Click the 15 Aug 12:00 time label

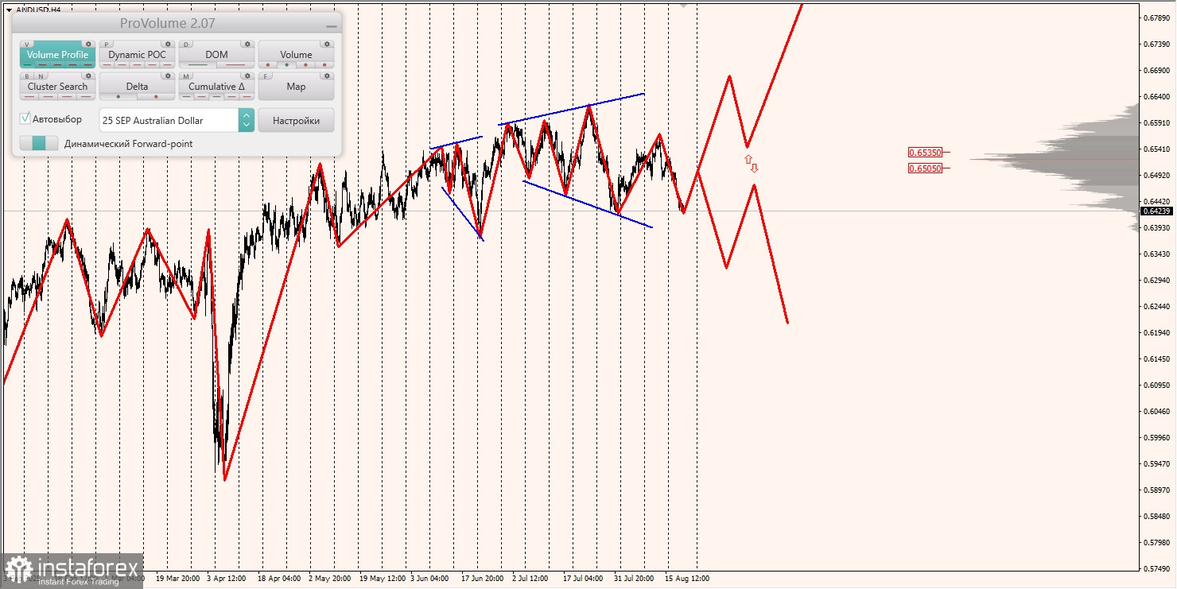coord(688,579)
